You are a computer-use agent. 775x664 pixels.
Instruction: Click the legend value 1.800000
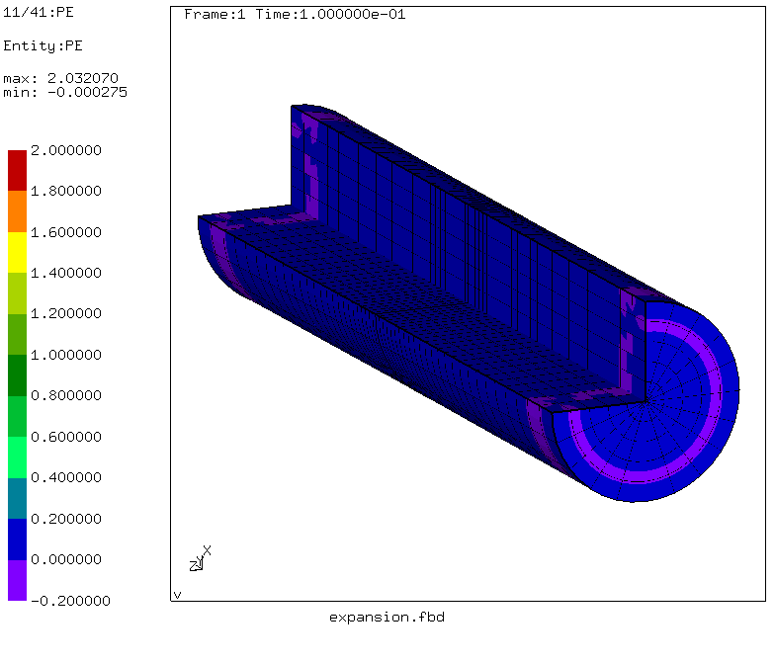pyautogui.click(x=66, y=191)
